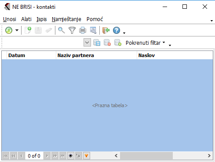
Task: Open the funnel filter tool
Action: click(72, 30)
